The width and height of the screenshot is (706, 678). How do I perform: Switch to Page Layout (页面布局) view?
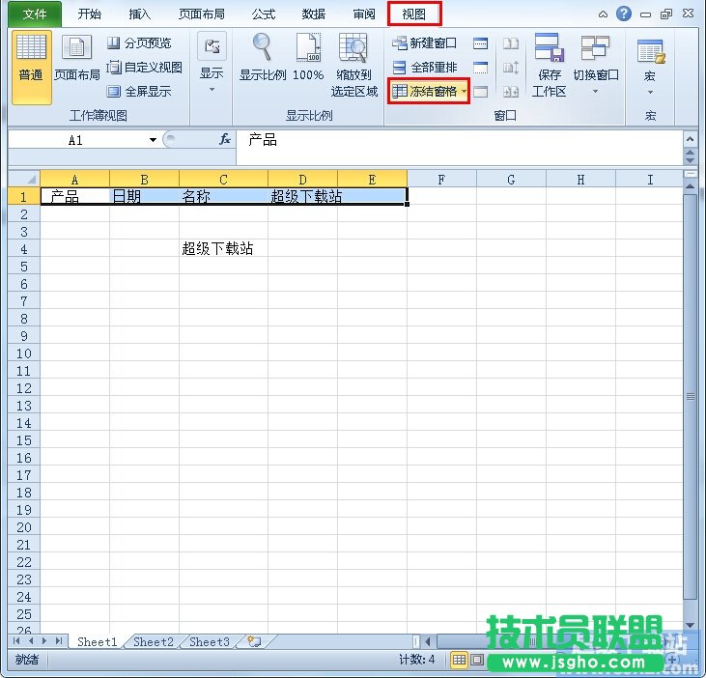point(76,59)
